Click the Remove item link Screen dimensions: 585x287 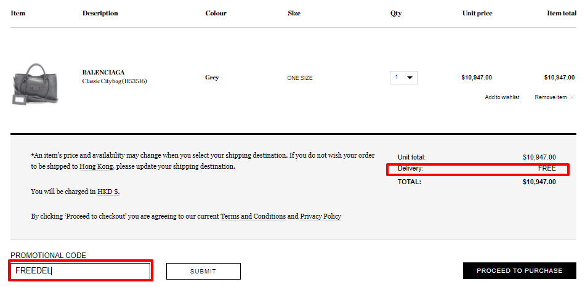point(551,97)
